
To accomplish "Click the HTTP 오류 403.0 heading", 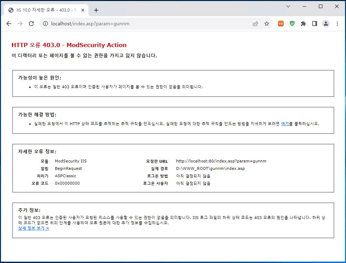I will coord(69,45).
